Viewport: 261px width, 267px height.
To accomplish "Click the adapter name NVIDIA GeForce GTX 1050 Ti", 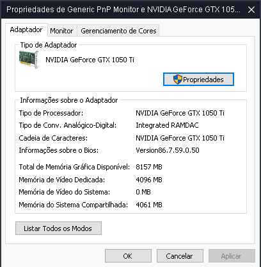I will (90, 60).
